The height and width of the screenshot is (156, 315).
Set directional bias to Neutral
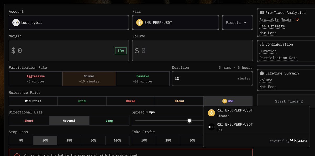tap(69, 121)
